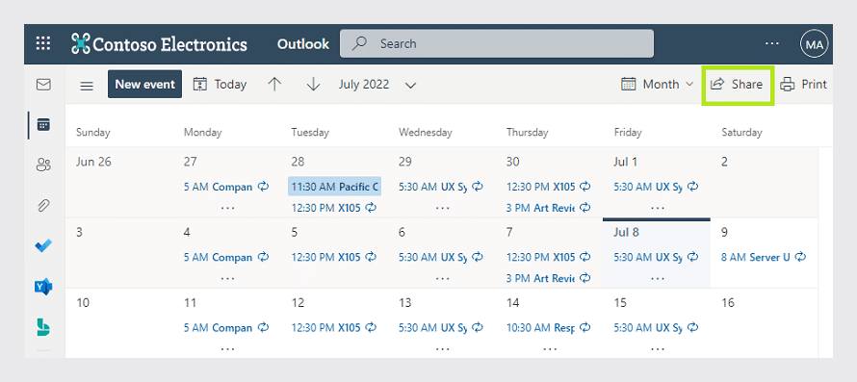This screenshot has width=857, height=382.
Task: Open July 13 5:30 AM UX event
Action: [x=441, y=328]
